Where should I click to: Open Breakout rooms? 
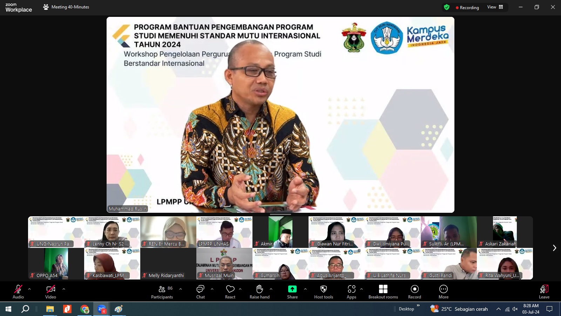click(x=383, y=291)
